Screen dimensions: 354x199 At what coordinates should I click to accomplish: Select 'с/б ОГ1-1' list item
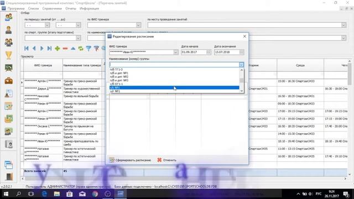pyautogui.click(x=174, y=84)
